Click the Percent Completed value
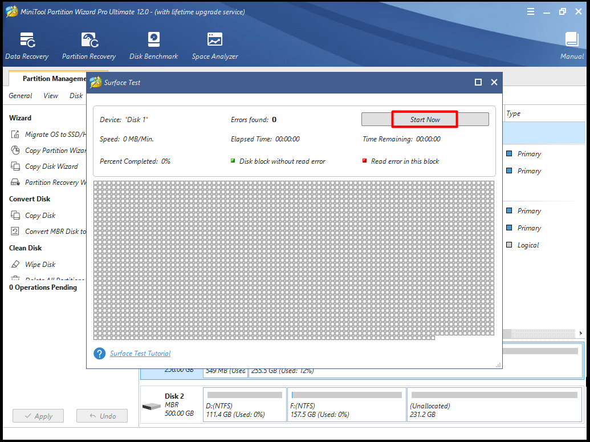The image size is (590, 442). click(166, 161)
